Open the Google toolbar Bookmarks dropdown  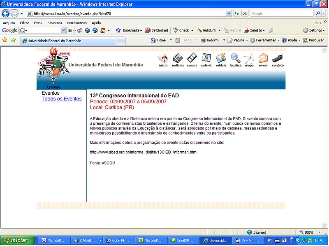(x=129, y=30)
